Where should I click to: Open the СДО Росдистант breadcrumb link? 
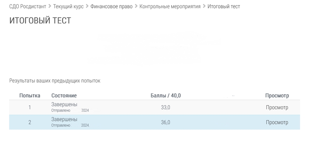coord(28,6)
